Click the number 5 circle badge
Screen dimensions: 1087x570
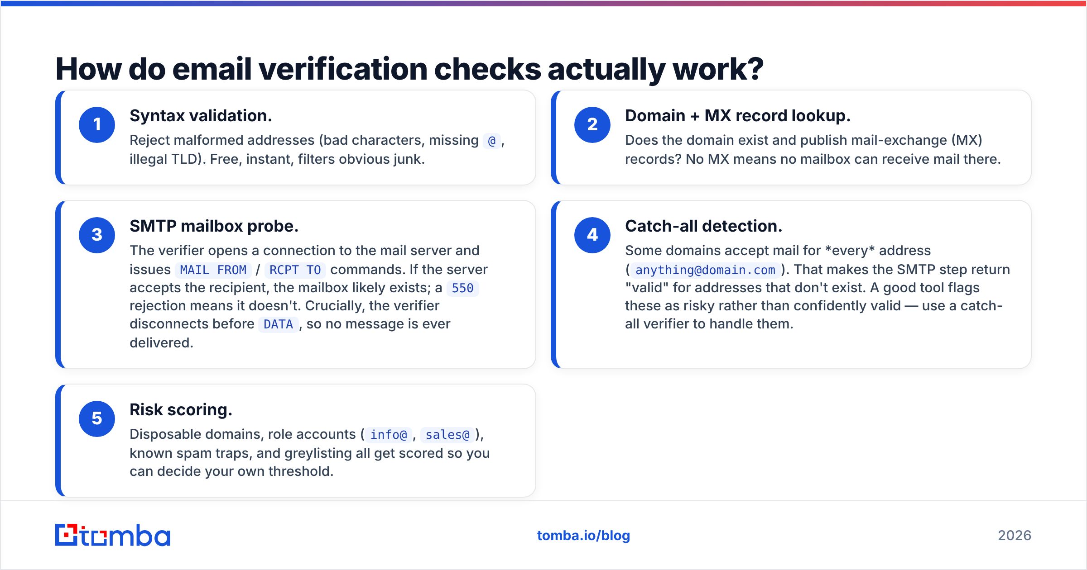tap(97, 419)
